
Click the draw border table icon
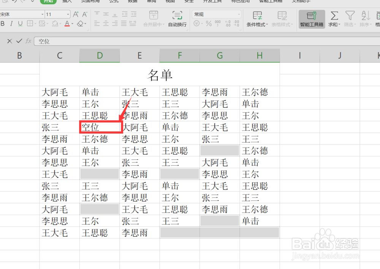coord(42,24)
